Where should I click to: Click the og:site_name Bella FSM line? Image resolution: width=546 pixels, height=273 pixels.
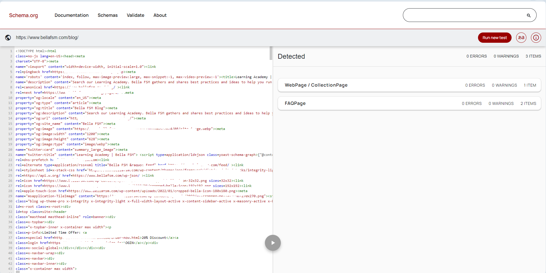pyautogui.click(x=65, y=124)
